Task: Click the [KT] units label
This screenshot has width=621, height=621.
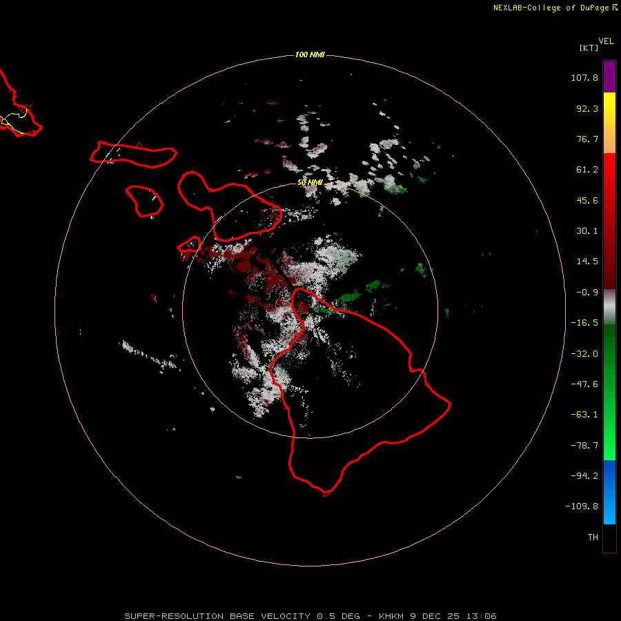Action: [589, 48]
